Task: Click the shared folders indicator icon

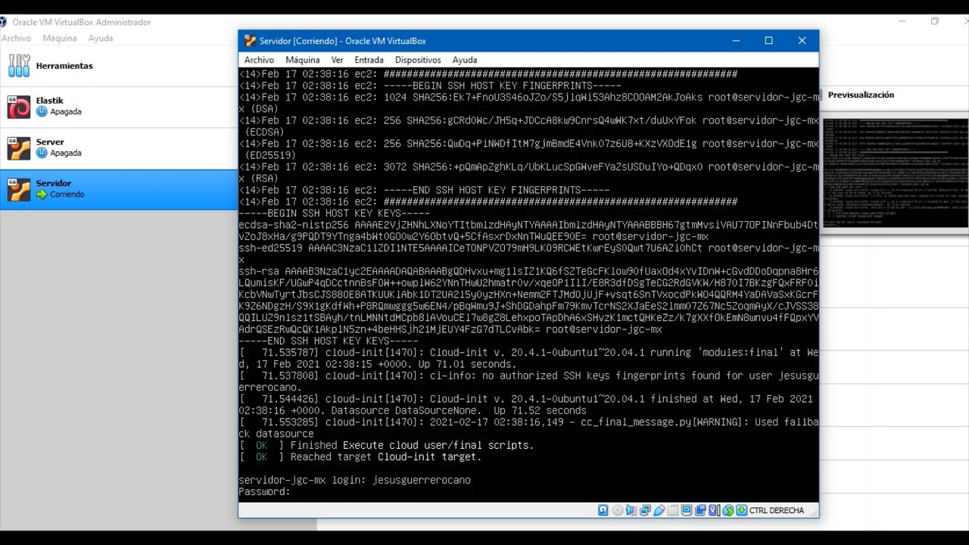Action: tap(672, 511)
